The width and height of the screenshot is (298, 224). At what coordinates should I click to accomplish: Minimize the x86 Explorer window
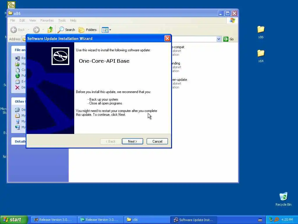221,13
